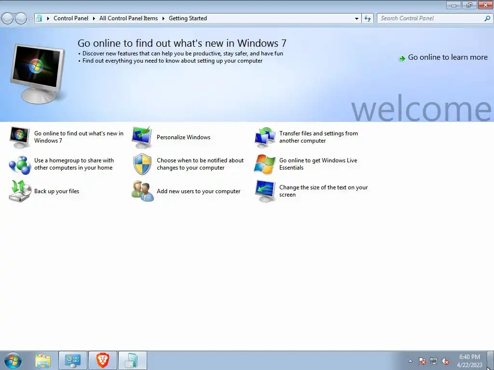Click All Control Panel Items breadcrumb
The width and height of the screenshot is (494, 370).
pyautogui.click(x=128, y=18)
